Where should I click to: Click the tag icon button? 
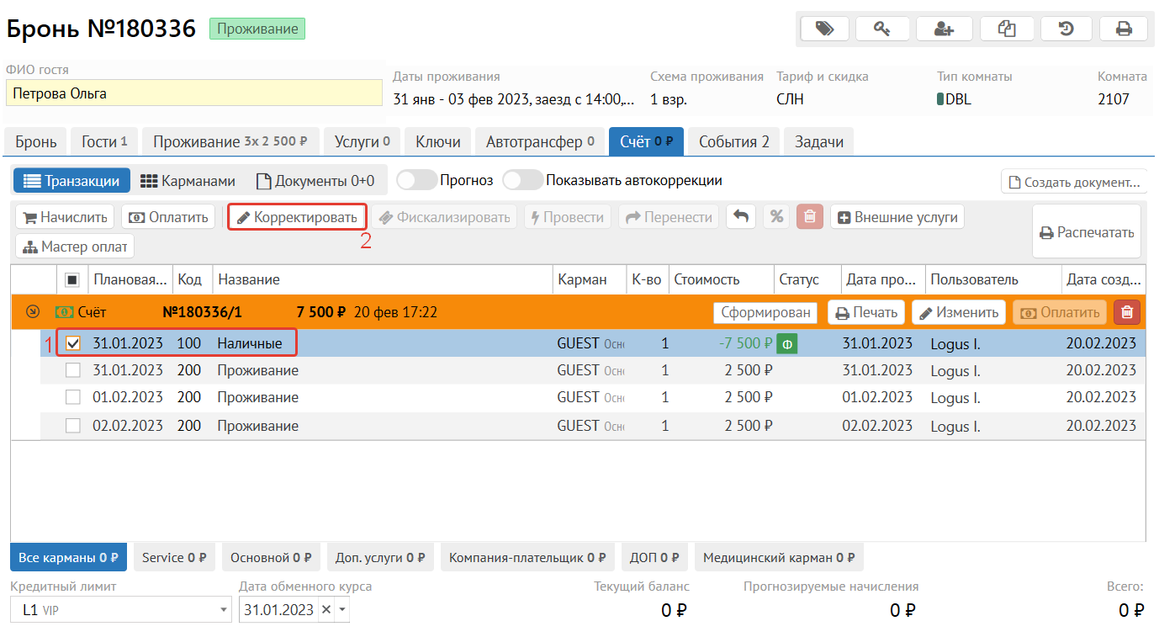coord(824,29)
